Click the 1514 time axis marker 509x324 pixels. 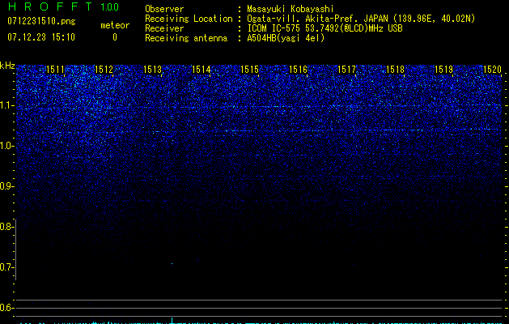click(201, 70)
